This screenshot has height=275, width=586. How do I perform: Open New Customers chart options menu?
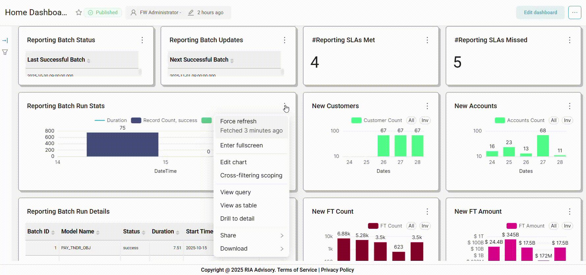(x=427, y=106)
